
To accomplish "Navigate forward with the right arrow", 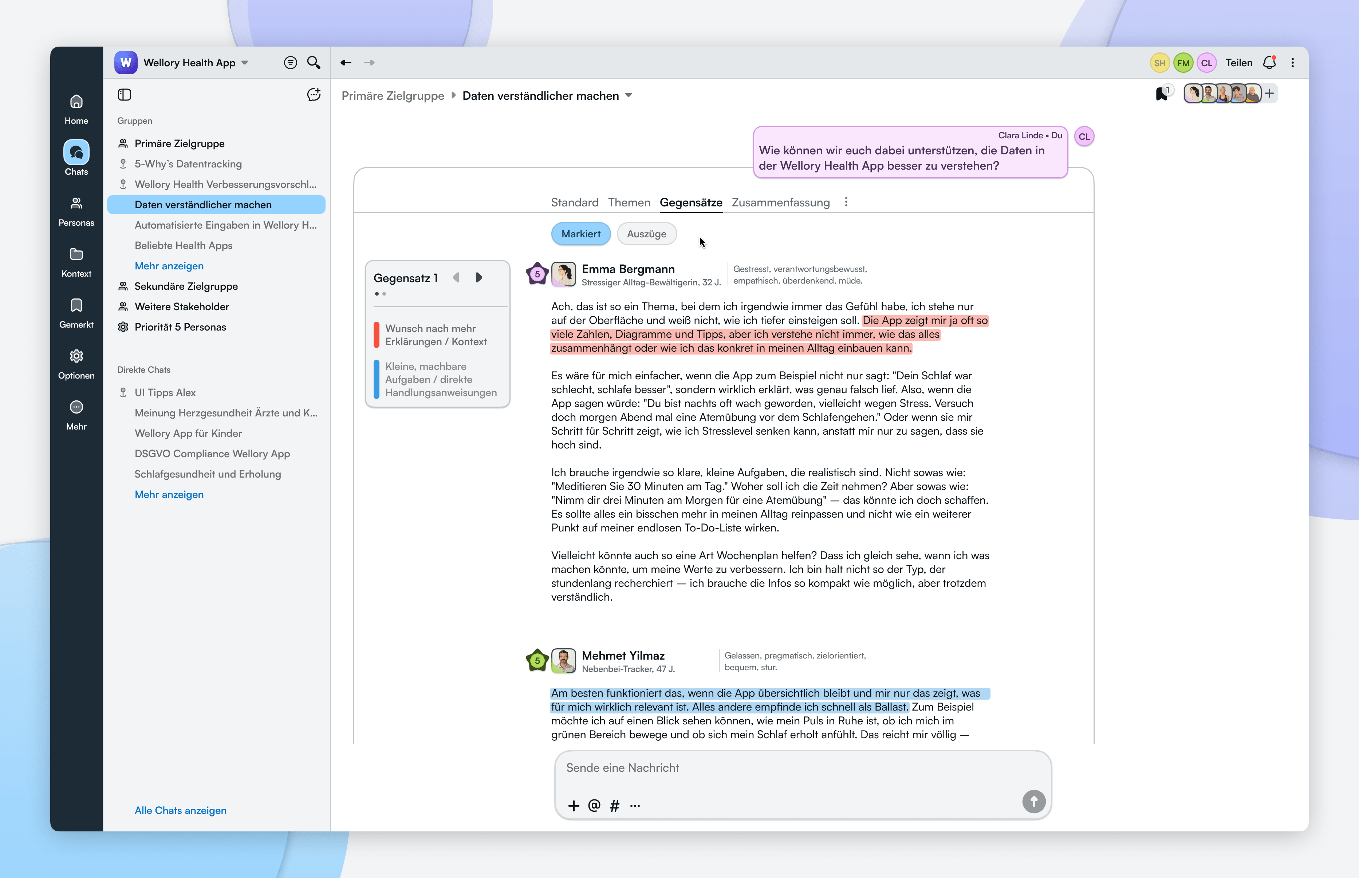I will (369, 63).
